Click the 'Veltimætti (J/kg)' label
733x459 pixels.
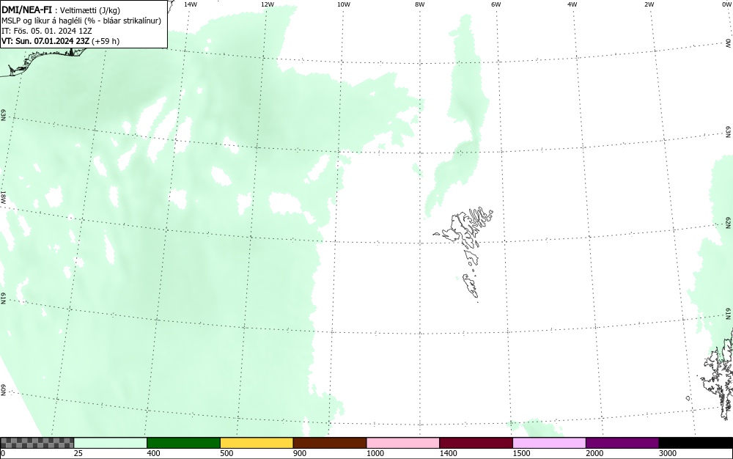[89, 10]
